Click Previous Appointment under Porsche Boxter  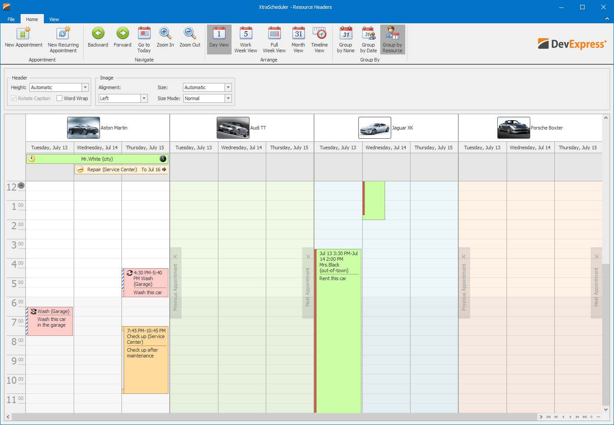(464, 283)
